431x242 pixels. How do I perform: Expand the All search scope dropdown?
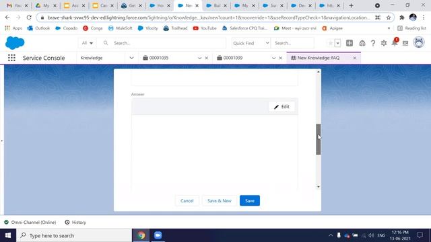tap(87, 43)
